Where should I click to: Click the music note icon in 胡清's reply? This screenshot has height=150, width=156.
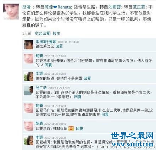point(42,65)
